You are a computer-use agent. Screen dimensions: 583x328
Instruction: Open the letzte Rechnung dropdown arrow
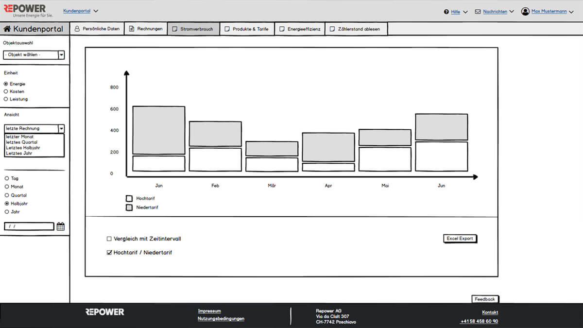61,129
